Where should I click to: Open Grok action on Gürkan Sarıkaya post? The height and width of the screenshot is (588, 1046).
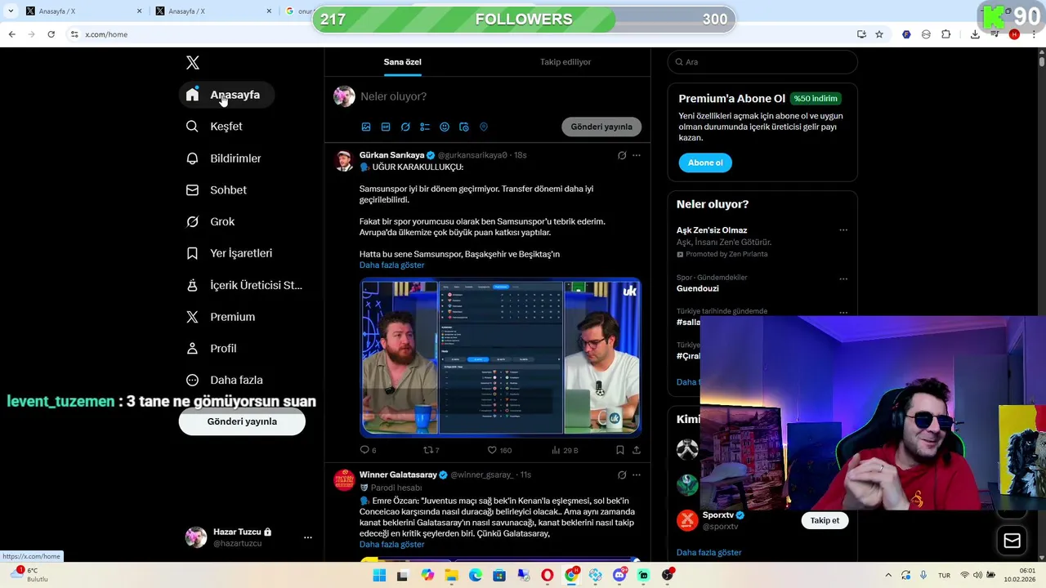(x=622, y=155)
